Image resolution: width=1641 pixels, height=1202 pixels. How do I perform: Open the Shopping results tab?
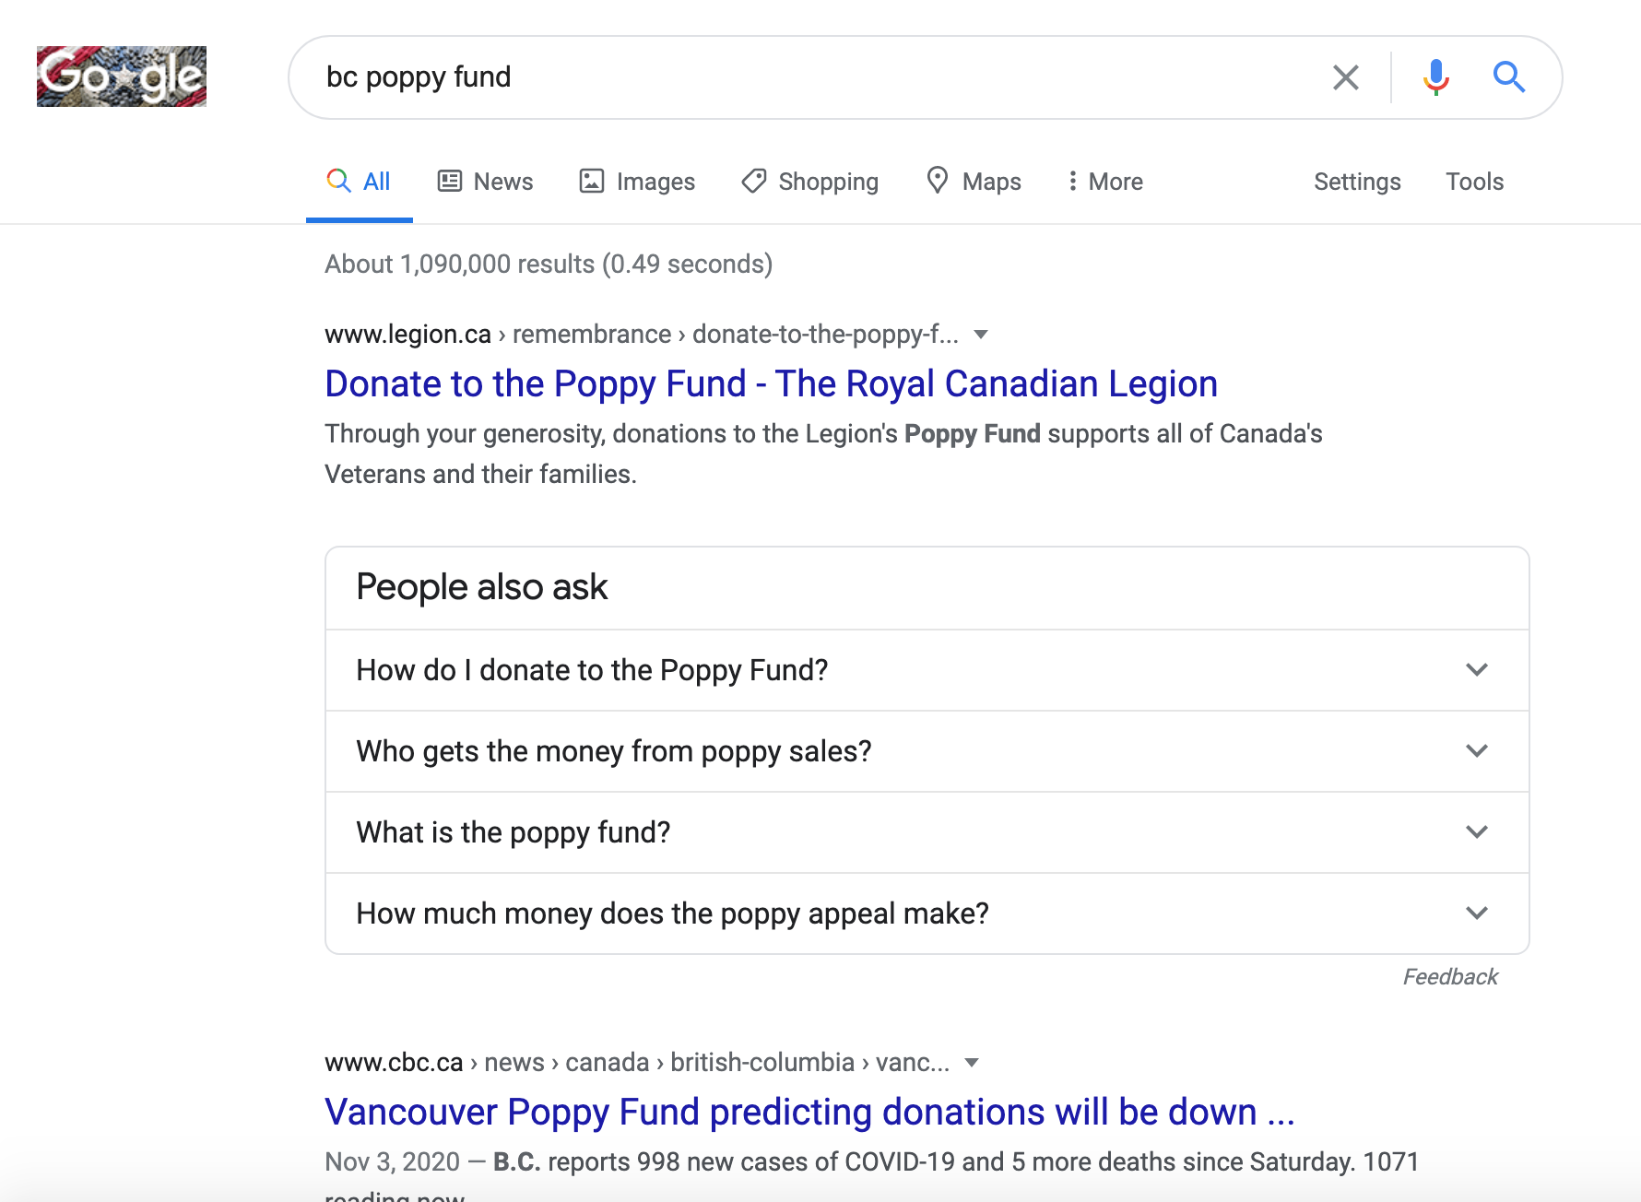tap(810, 182)
